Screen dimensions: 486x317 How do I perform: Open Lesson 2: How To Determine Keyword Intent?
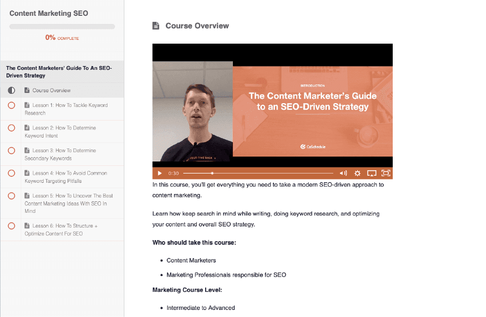pyautogui.click(x=61, y=131)
